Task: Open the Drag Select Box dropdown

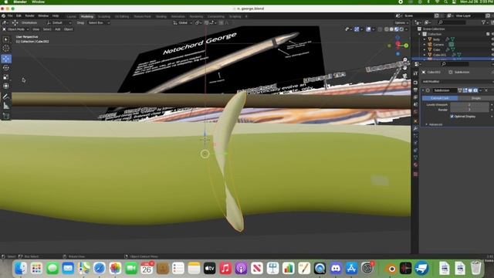Action: click(x=99, y=22)
